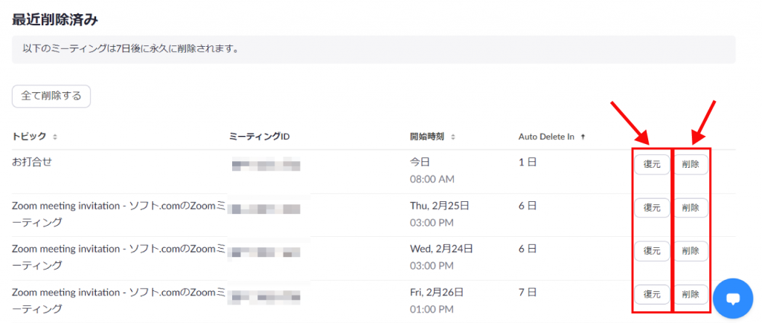Open the blue chat support bubble
This screenshot has width=762, height=323.
(733, 298)
